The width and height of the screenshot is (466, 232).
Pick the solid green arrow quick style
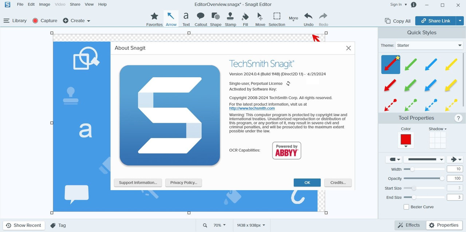410,64
